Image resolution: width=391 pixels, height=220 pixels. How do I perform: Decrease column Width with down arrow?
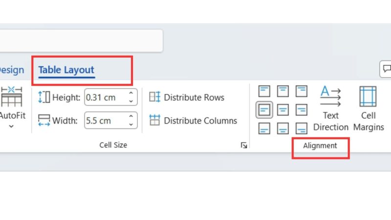pos(131,124)
